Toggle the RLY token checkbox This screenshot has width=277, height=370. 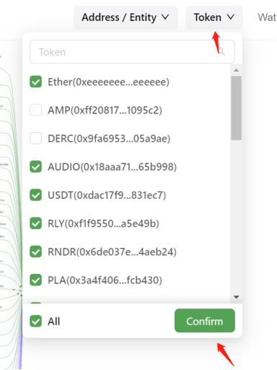(36, 223)
